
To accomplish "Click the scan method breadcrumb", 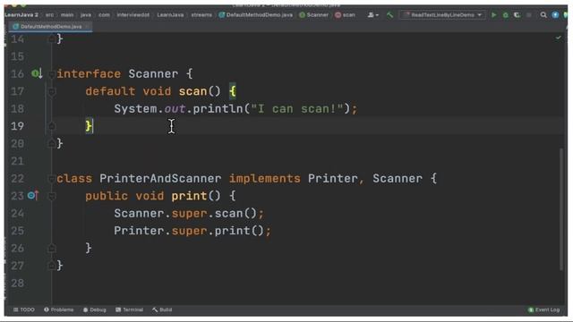I will [346, 15].
